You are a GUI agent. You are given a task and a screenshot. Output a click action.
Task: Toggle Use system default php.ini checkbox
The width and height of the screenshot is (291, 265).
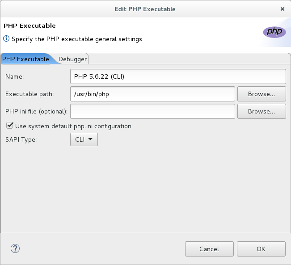10,126
